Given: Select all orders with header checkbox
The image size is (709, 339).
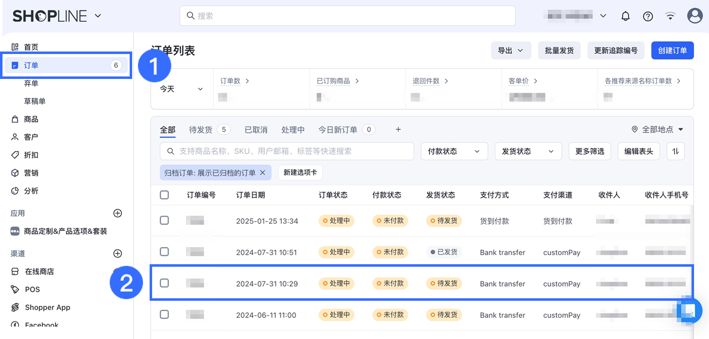Looking at the screenshot, I should (165, 195).
